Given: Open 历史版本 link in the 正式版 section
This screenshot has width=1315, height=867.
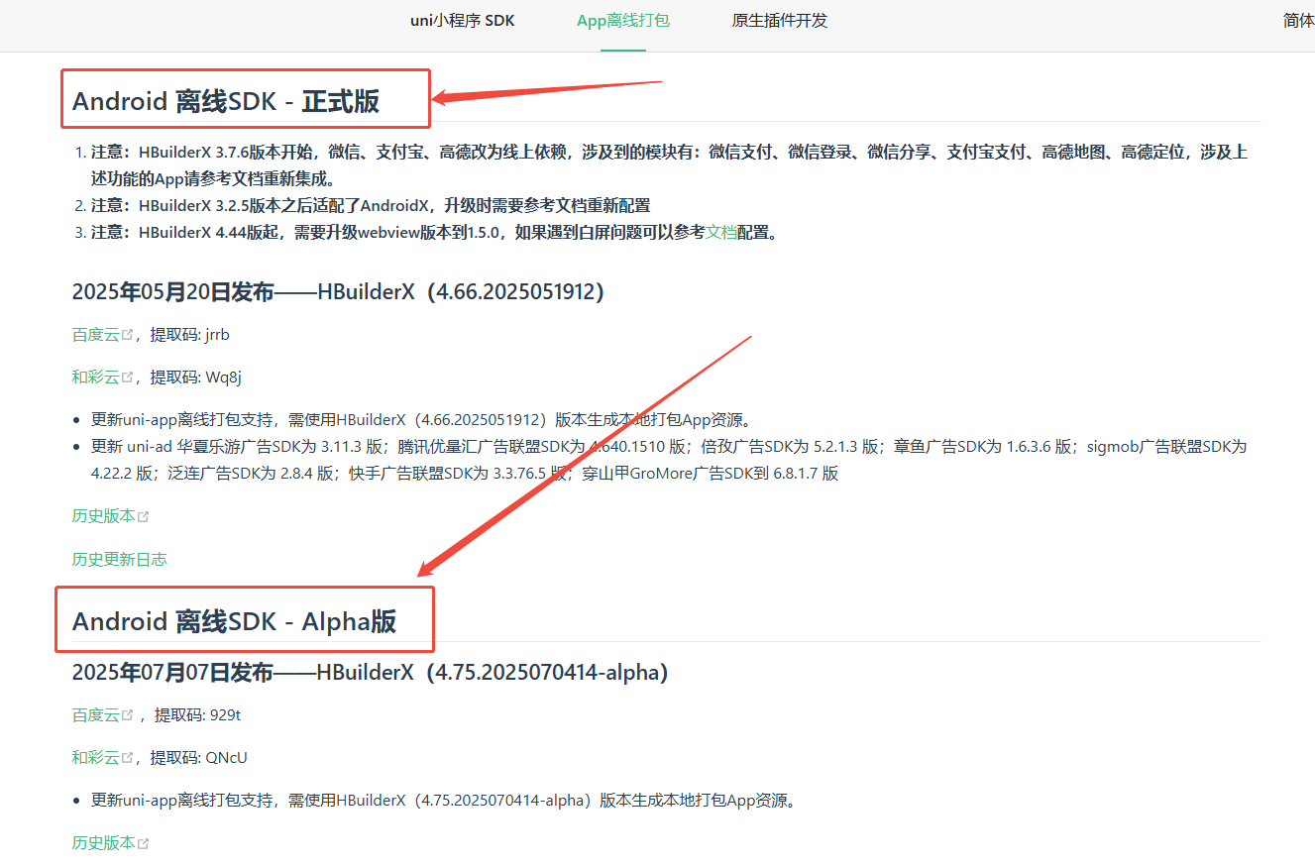Looking at the screenshot, I should (x=103, y=516).
